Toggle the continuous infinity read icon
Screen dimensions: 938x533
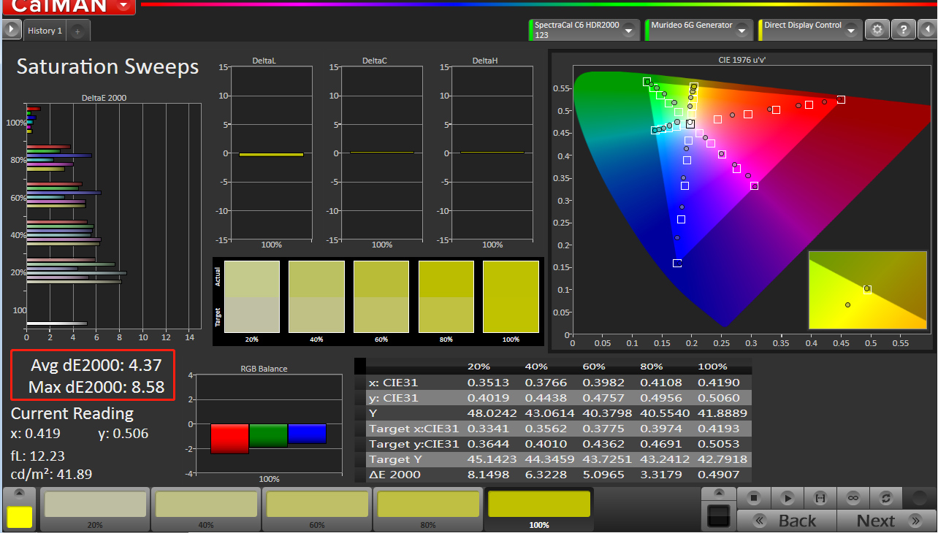pyautogui.click(x=853, y=498)
